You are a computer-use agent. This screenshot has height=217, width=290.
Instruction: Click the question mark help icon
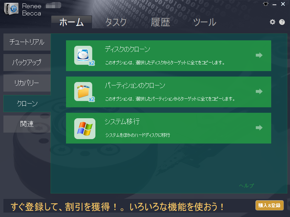(x=282, y=22)
